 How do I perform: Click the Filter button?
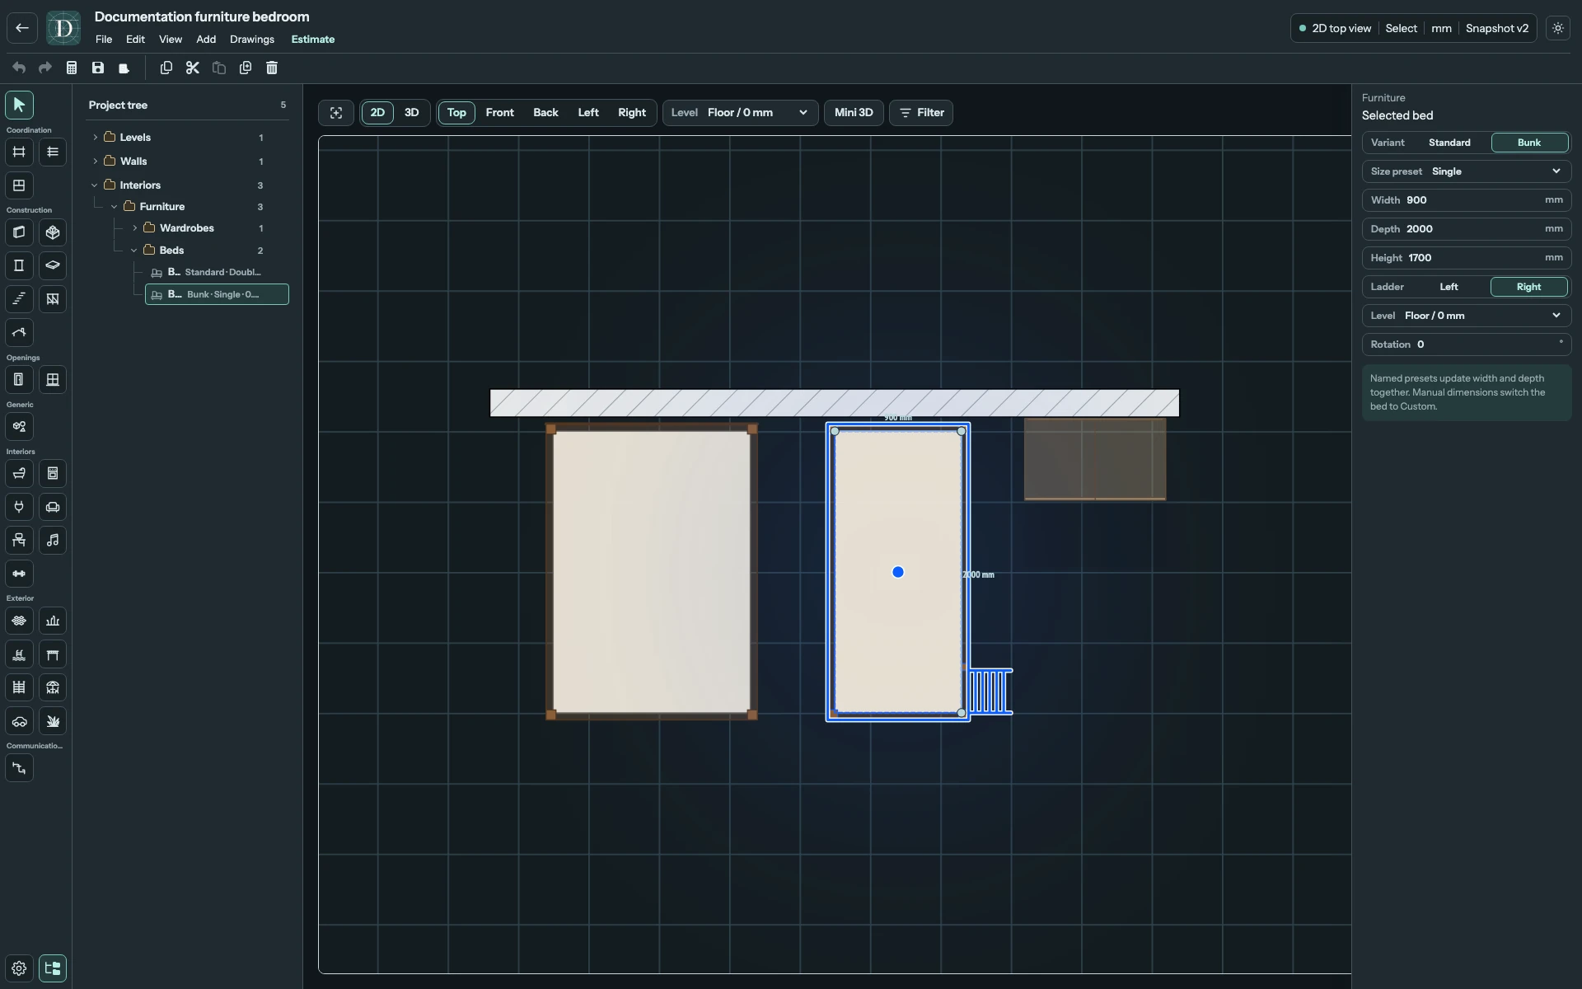coord(921,113)
